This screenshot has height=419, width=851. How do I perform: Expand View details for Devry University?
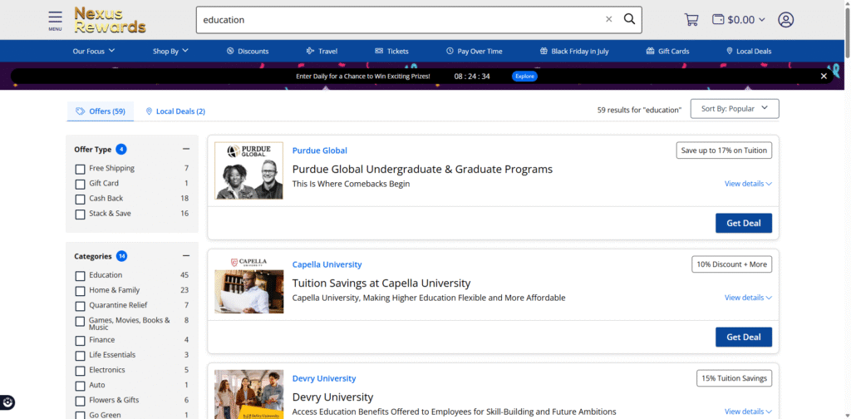[x=748, y=412]
